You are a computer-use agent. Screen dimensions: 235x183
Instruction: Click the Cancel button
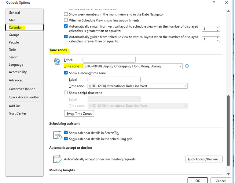coord(220,181)
